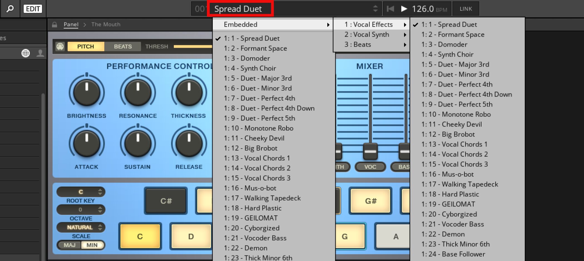Expand 1 : Vocal Effects submenu

372,24
